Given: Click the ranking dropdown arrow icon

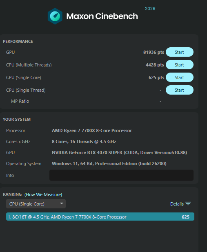Looking at the screenshot, I should point(62,203).
